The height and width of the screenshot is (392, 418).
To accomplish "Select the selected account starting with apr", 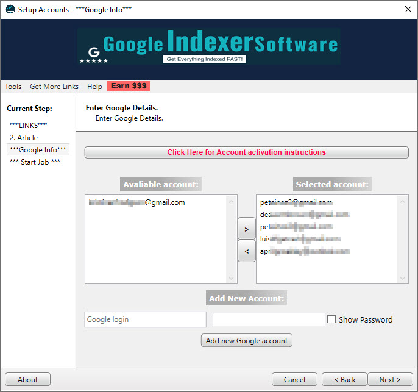I will pyautogui.click(x=305, y=251).
